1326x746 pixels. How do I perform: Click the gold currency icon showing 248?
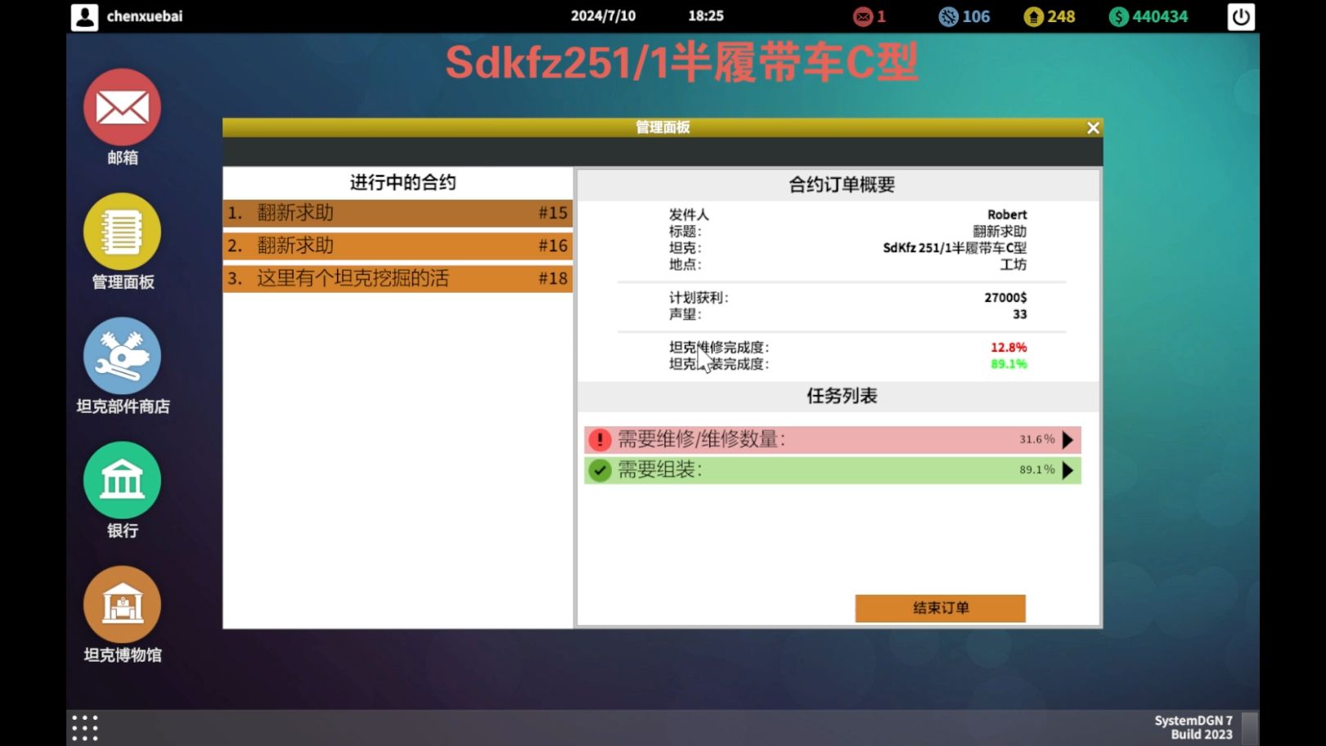coord(1032,16)
